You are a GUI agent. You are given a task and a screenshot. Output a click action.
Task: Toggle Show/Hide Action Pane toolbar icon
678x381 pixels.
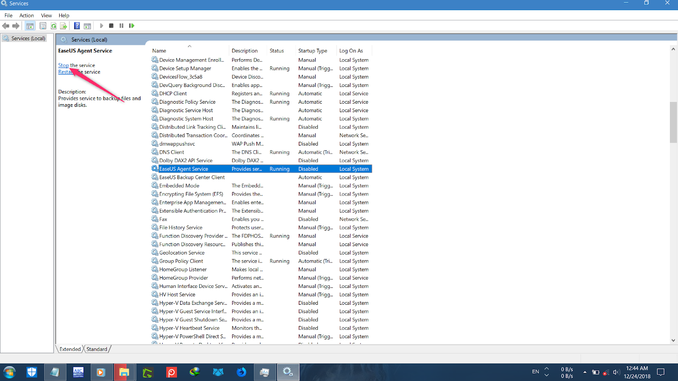click(x=87, y=26)
